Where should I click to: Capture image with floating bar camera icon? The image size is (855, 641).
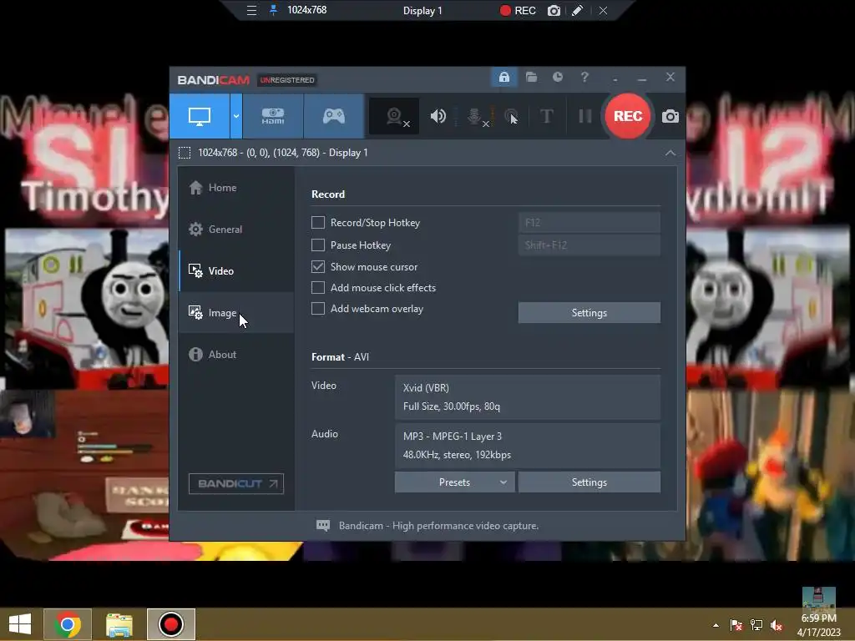click(554, 10)
